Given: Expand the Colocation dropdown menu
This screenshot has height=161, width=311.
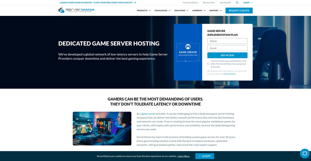Looking at the screenshot, I should click(162, 11).
